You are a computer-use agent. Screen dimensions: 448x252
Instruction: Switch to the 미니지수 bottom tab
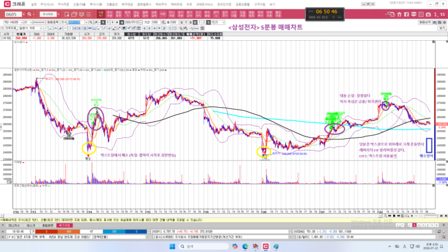coord(14,225)
